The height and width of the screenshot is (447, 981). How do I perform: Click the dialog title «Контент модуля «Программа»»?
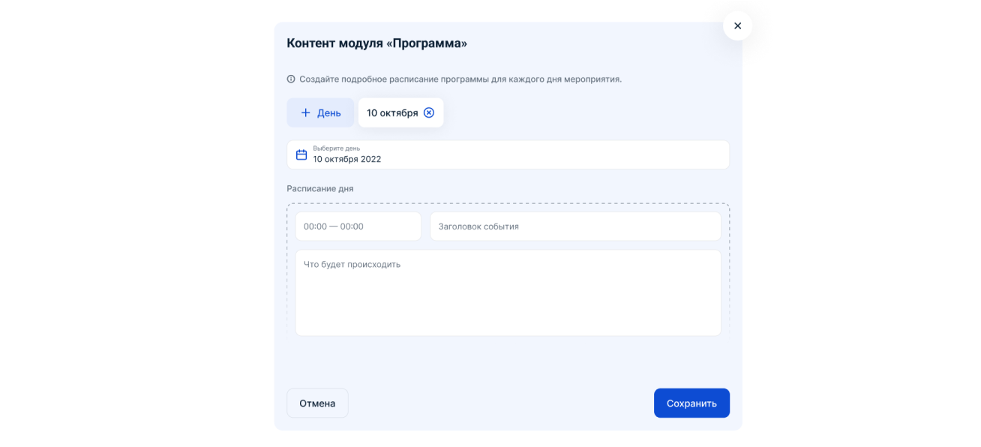[376, 43]
